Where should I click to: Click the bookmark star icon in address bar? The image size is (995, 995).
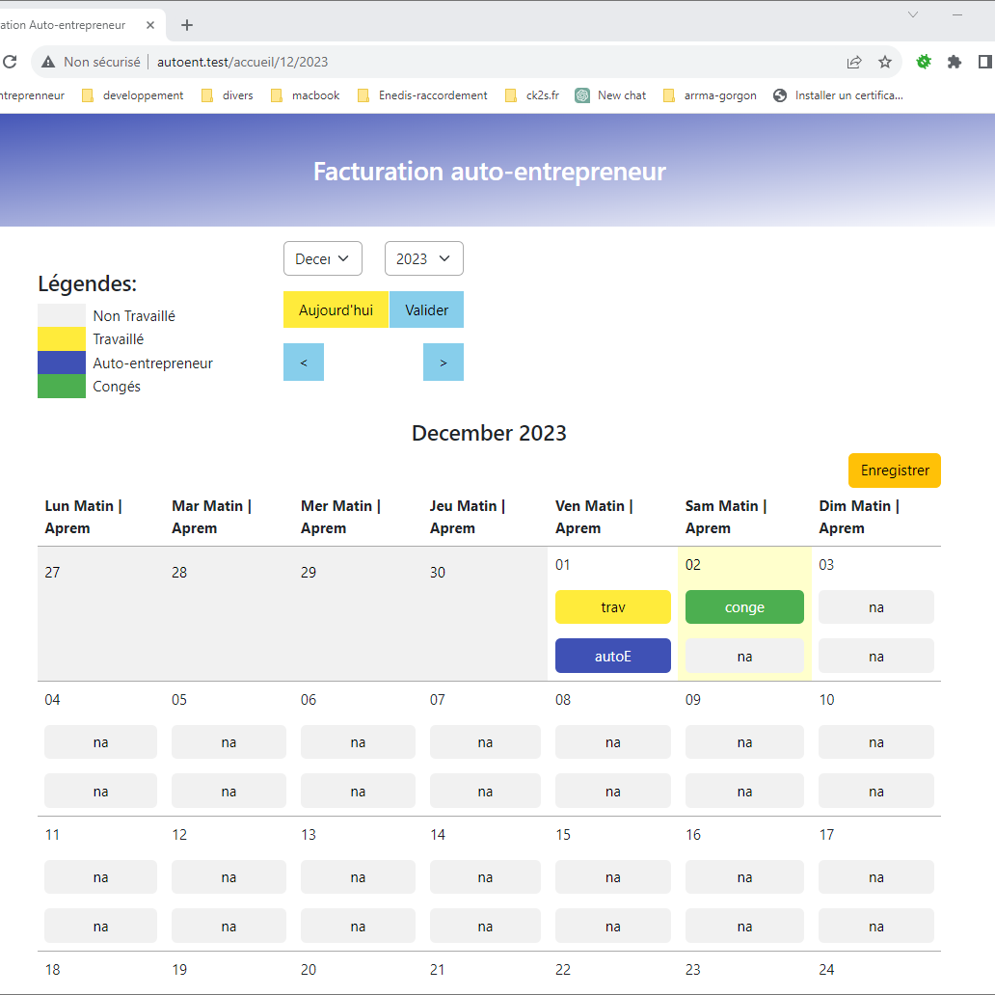(884, 62)
